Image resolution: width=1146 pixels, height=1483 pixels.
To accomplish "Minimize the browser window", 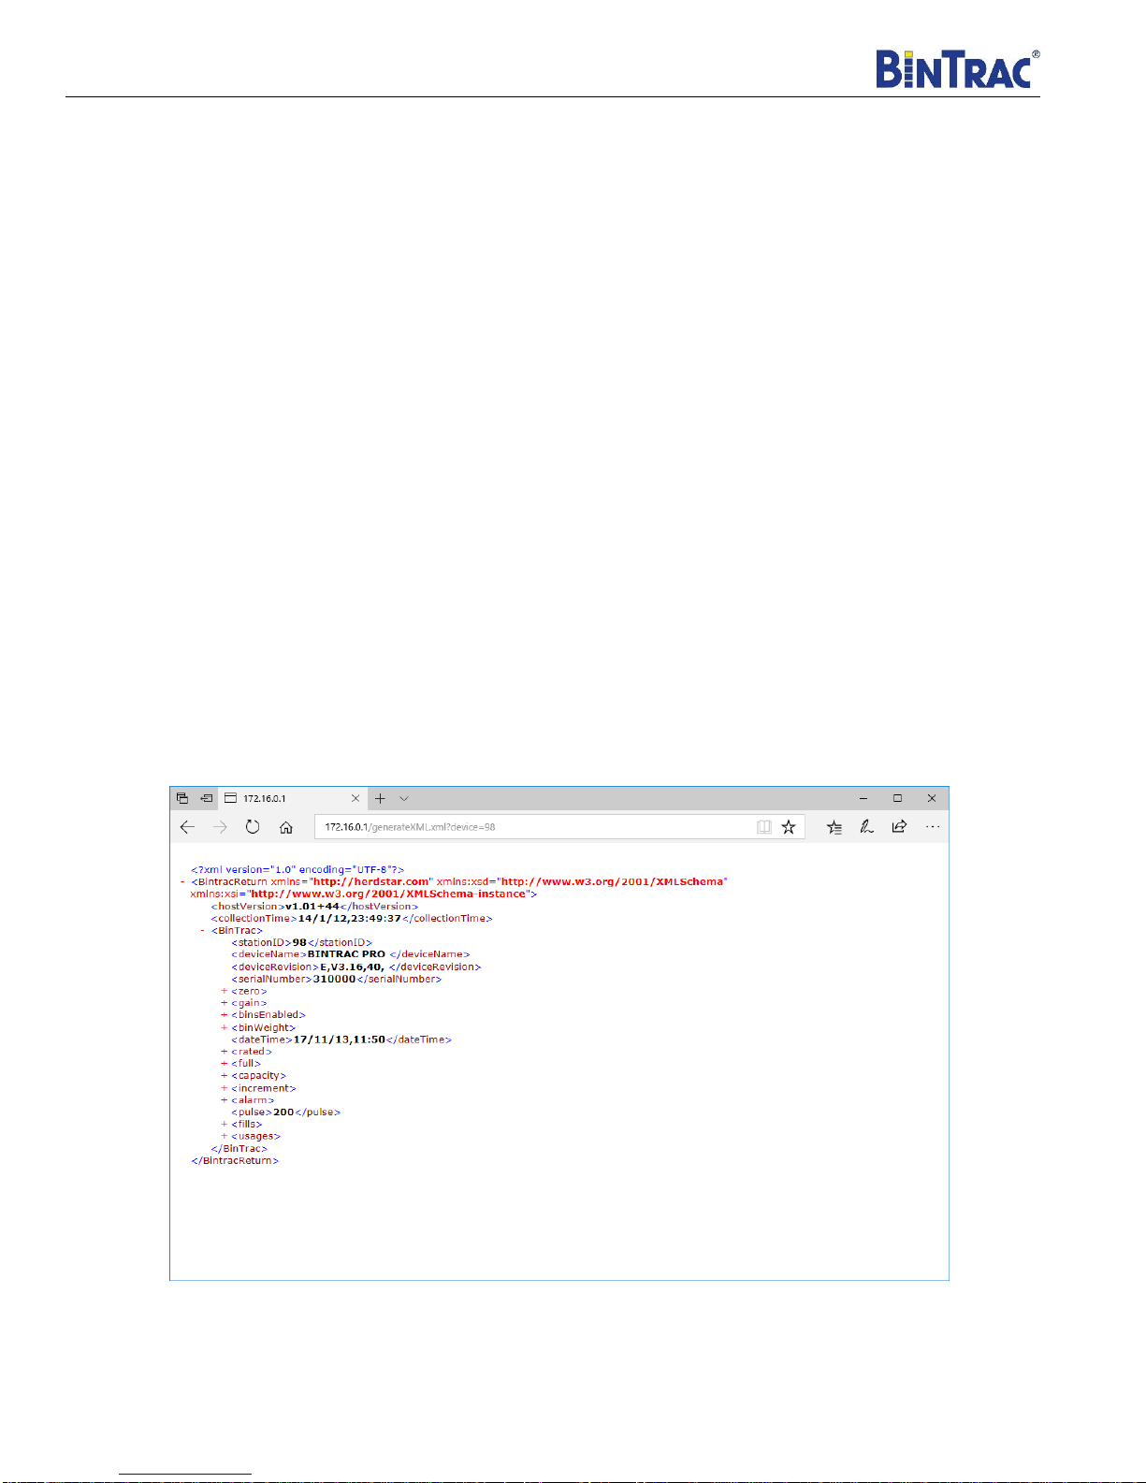I will (863, 798).
